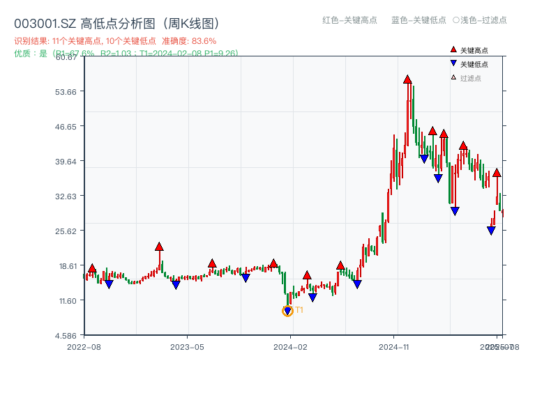
Task: Click the first red high marker near 2022-08
Action: coord(92,268)
